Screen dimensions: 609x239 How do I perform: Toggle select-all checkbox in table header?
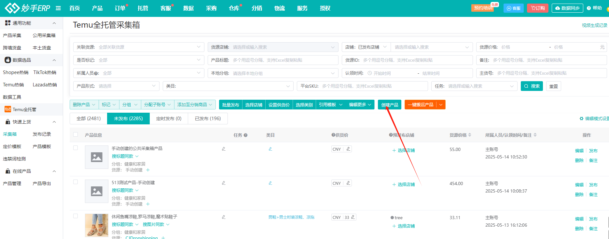click(x=76, y=134)
